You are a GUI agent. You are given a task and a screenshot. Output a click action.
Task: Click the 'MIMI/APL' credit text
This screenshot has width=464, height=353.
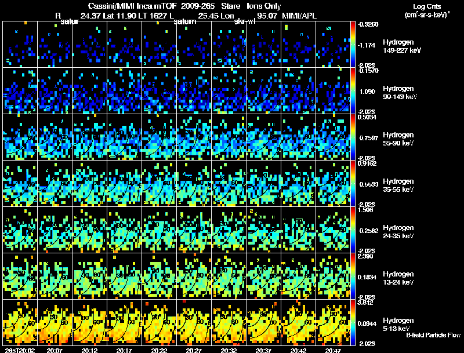299,16
